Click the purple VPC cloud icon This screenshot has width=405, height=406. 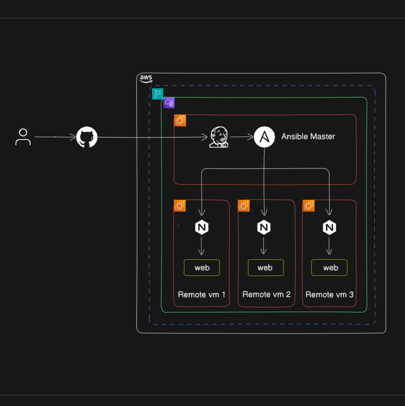pyautogui.click(x=169, y=103)
